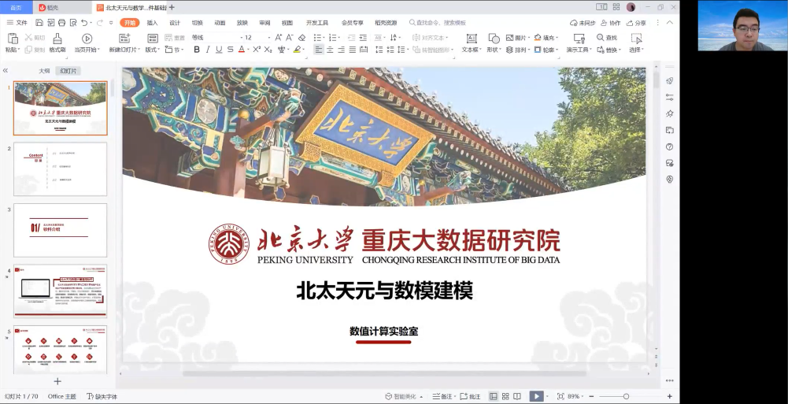Toggle normal view button in status bar

tap(494, 396)
